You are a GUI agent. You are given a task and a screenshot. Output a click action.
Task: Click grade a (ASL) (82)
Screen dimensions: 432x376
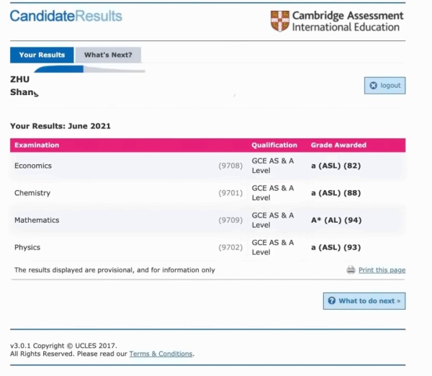point(336,166)
